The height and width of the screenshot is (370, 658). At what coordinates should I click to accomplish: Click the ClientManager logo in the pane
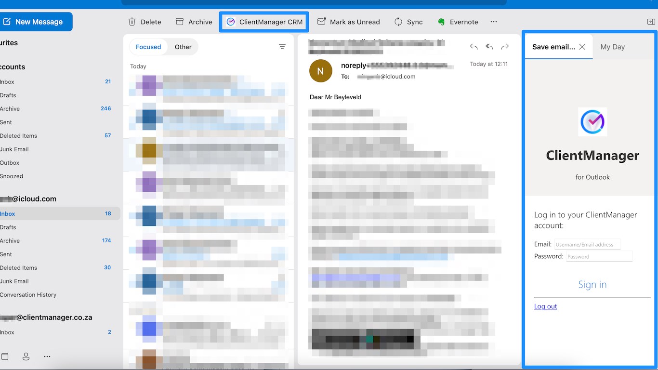[x=592, y=122]
